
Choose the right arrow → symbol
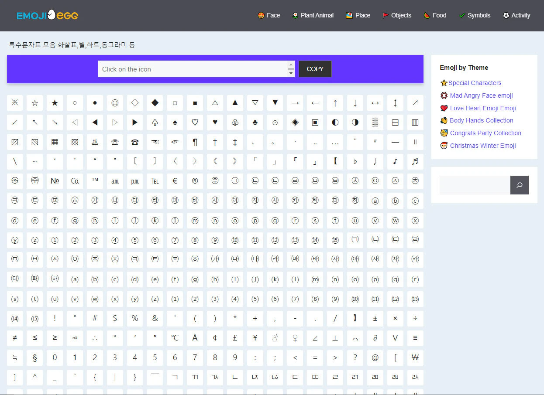pyautogui.click(x=295, y=103)
